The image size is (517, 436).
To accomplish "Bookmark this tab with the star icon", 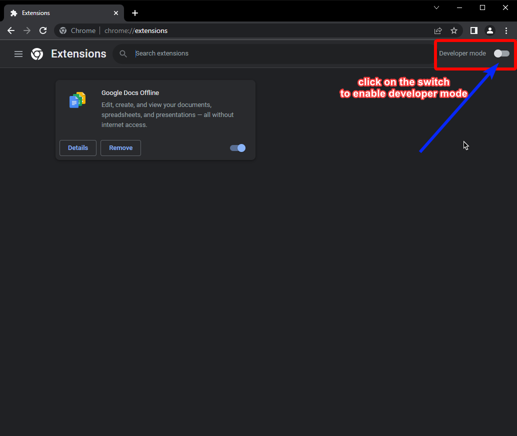I will [454, 30].
